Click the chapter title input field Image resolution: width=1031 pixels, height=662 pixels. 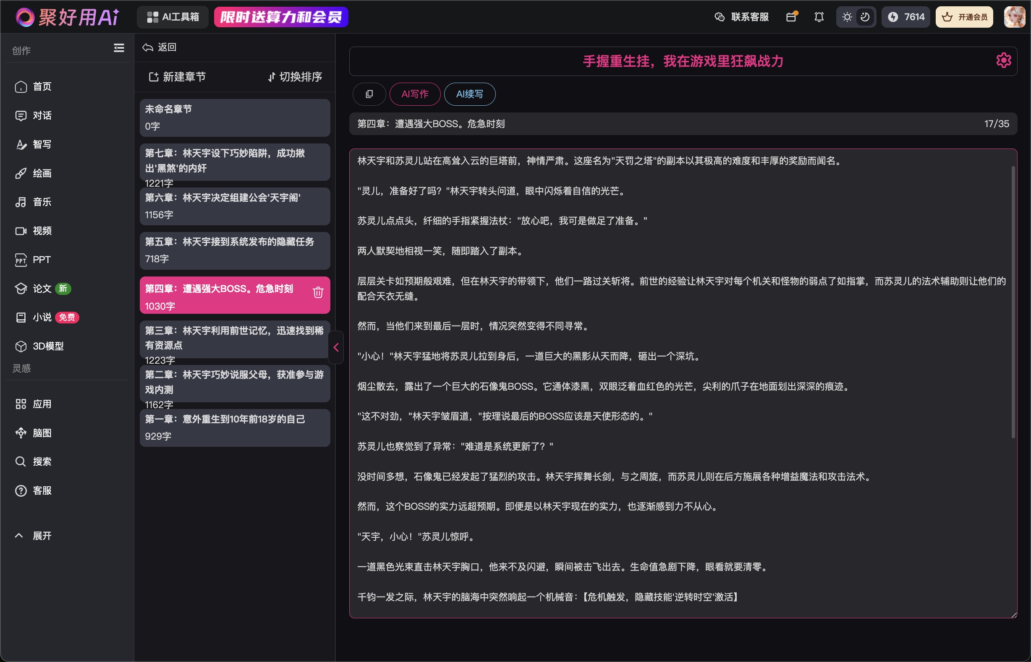(x=645, y=124)
